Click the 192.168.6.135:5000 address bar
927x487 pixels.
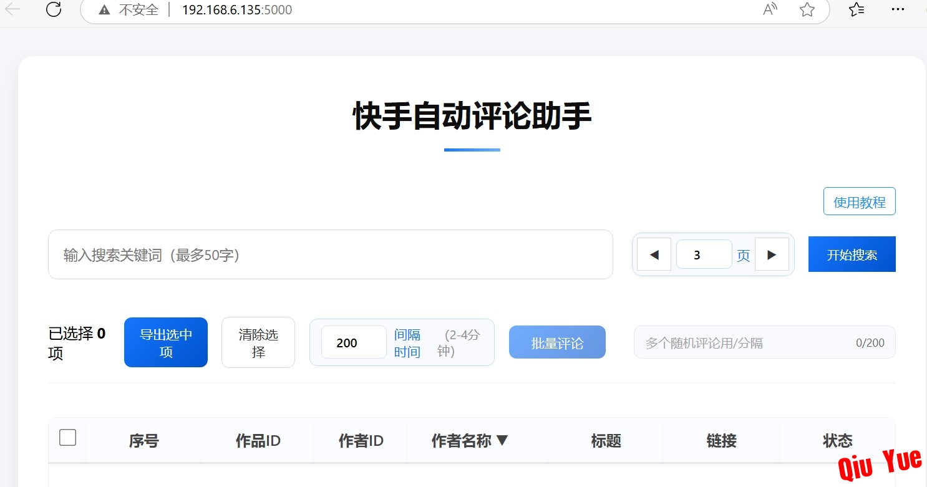pos(455,10)
